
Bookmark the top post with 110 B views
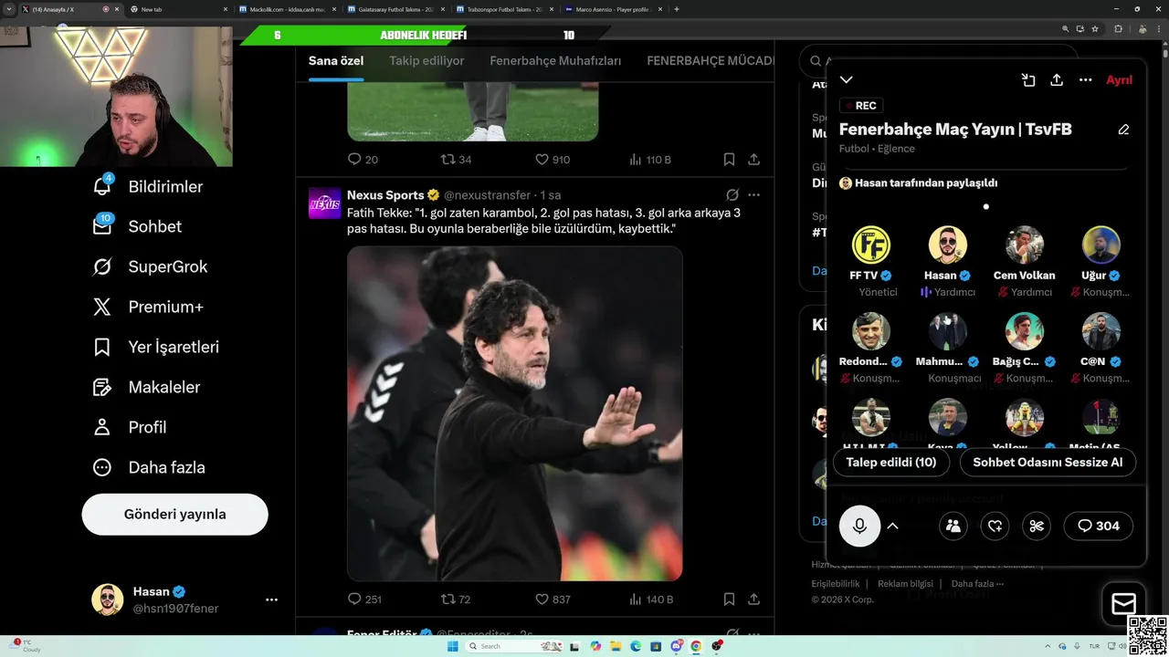729,160
